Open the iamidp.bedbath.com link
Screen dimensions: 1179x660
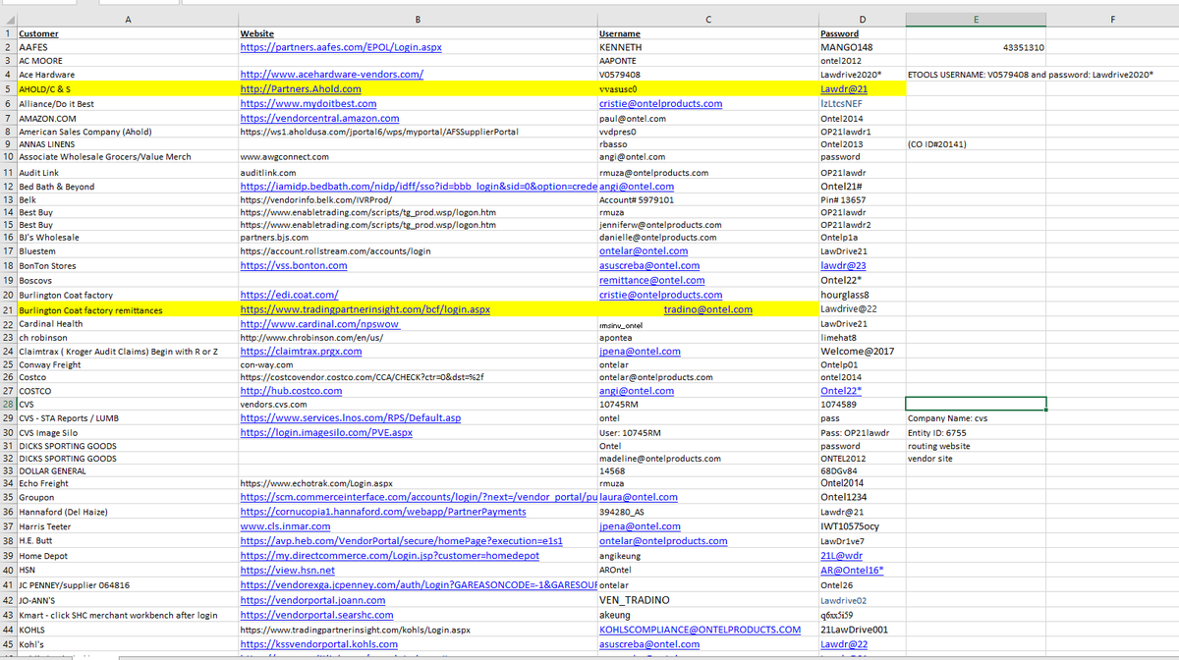coord(419,187)
